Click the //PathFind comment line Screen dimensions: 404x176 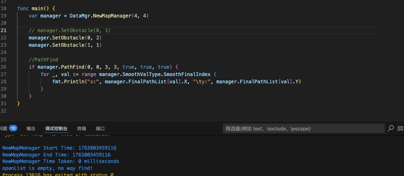(x=43, y=60)
